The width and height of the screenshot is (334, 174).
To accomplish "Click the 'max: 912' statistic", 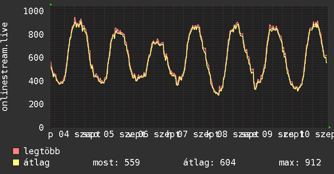I will tap(300, 163).
